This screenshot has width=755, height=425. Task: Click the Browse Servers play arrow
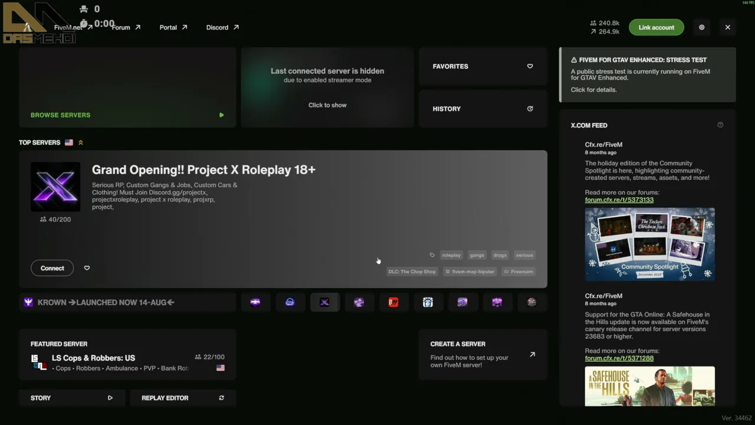point(222,115)
